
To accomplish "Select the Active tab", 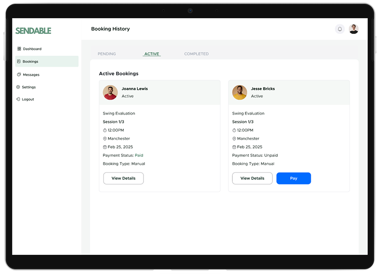I will 152,54.
